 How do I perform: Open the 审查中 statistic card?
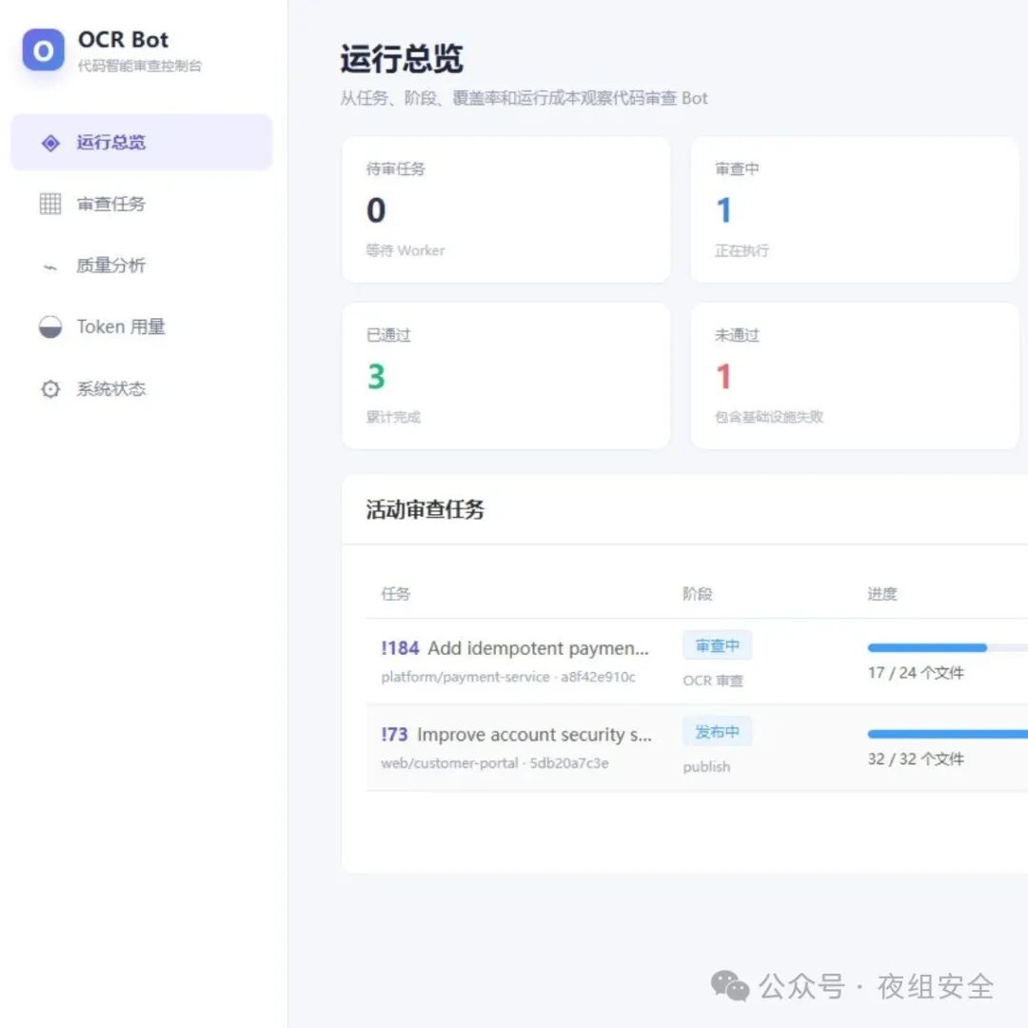tap(855, 209)
